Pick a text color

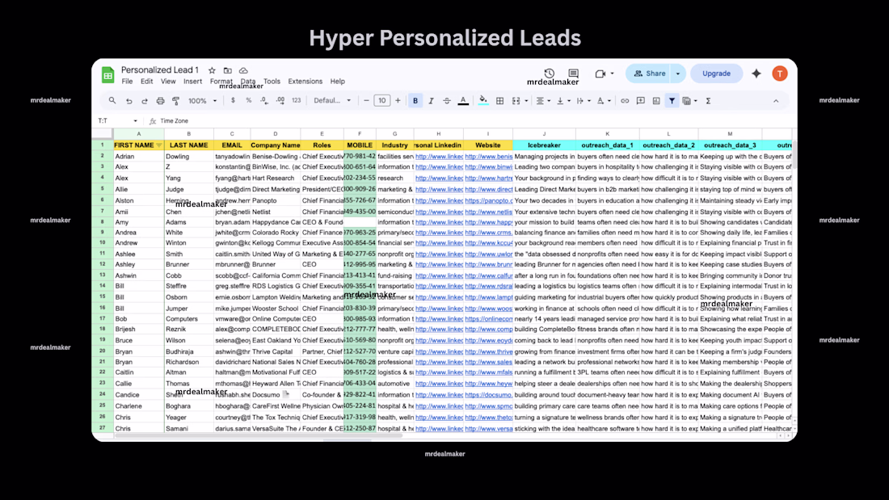click(463, 101)
